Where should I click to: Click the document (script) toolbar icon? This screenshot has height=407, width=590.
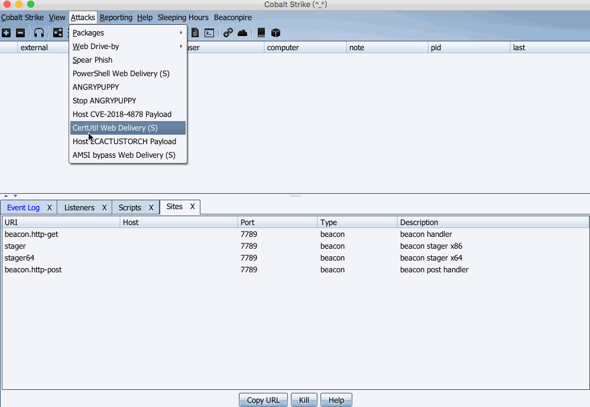(x=195, y=32)
